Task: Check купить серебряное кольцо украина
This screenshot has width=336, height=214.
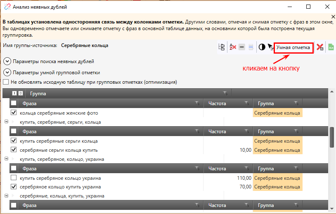Action: [x=14, y=178]
